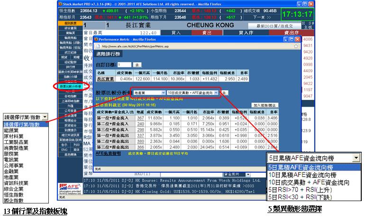
Task: Click the 自訂目標 input field
Action: coord(124,64)
